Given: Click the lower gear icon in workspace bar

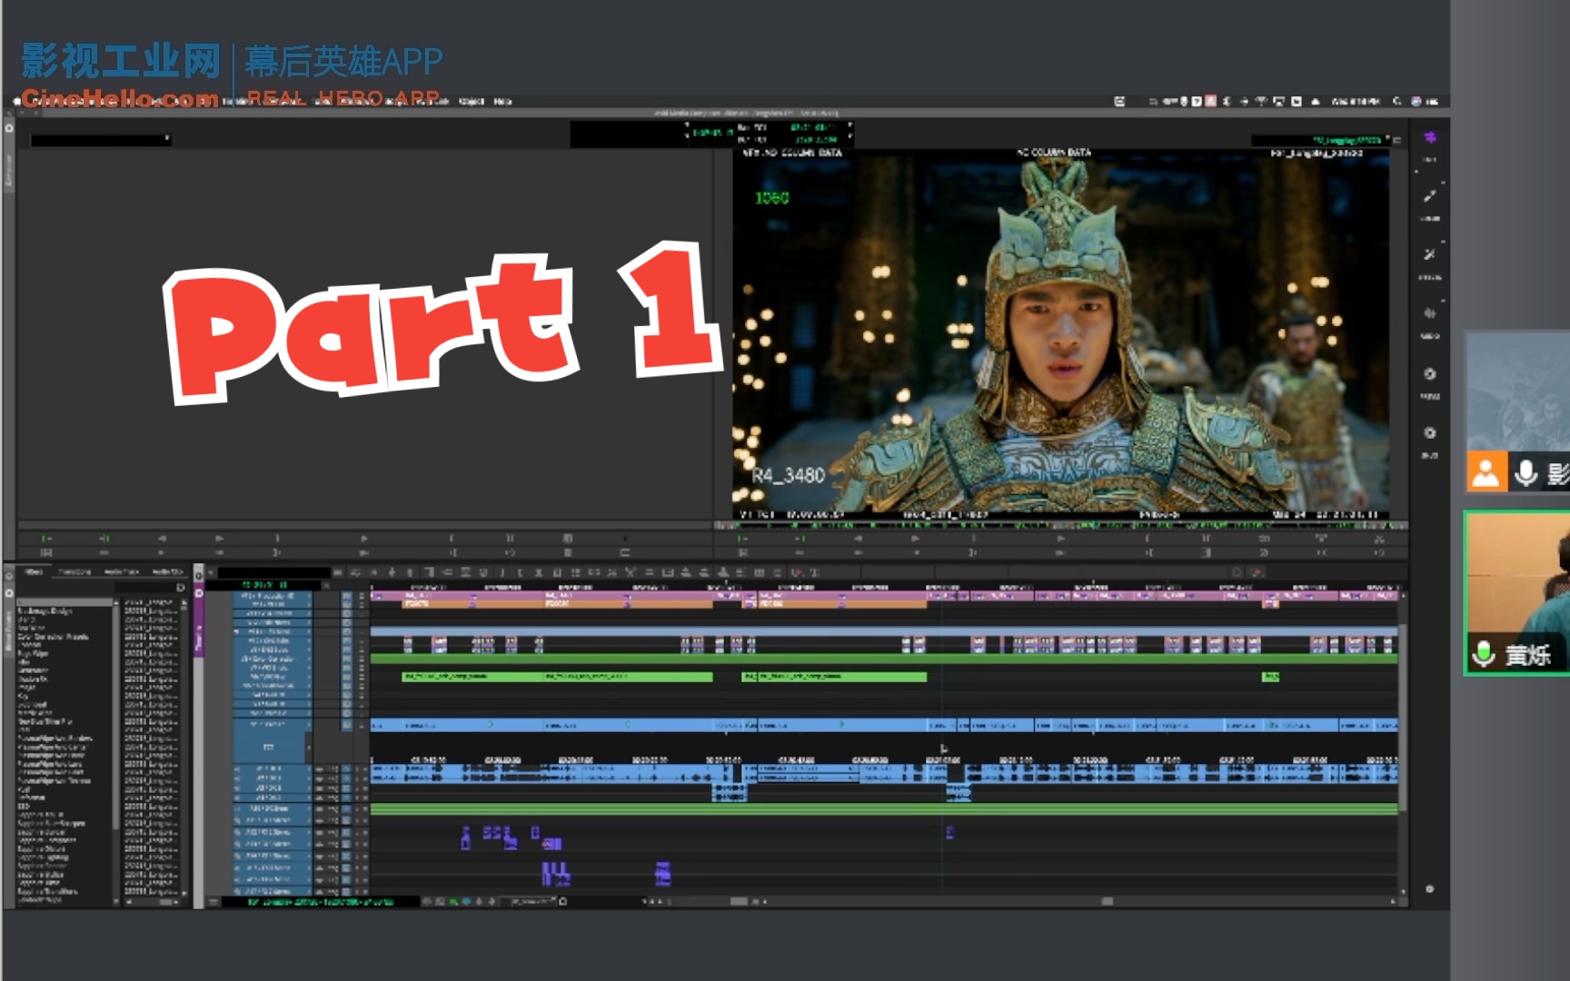Looking at the screenshot, I should (x=1430, y=432).
